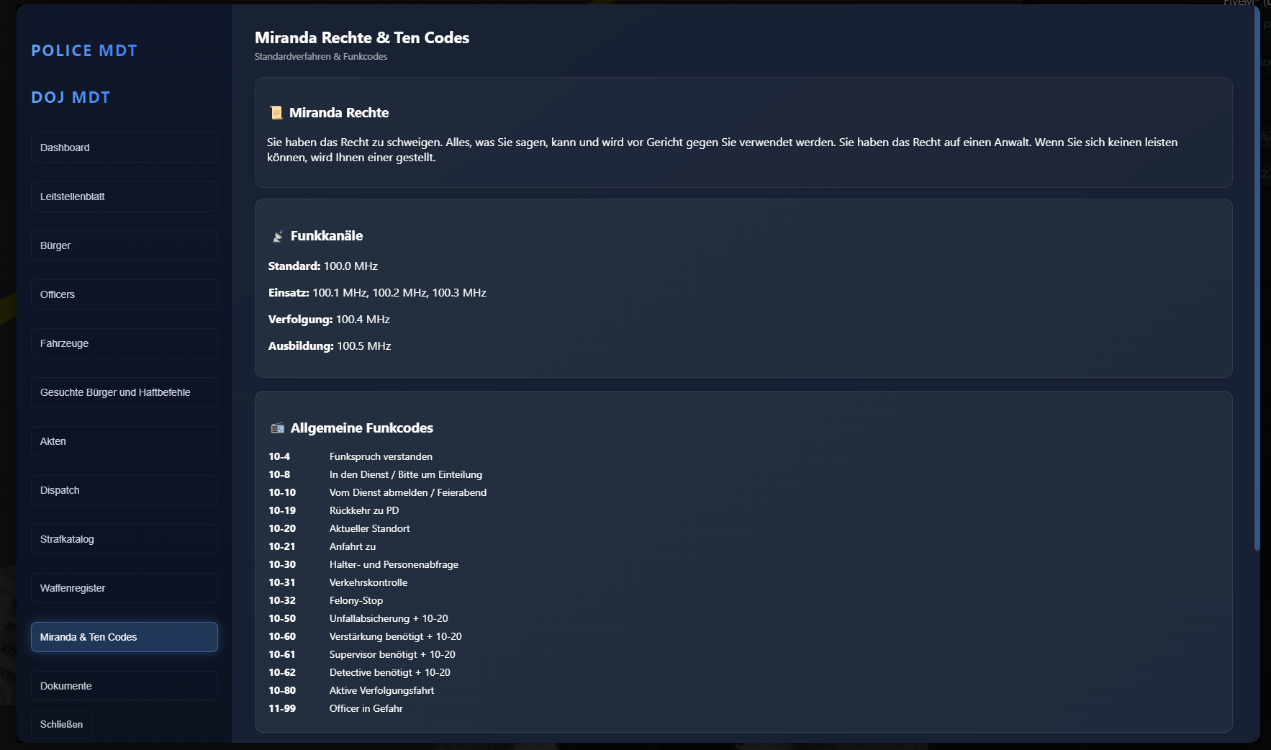This screenshot has width=1271, height=750.
Task: Select Miranda & Ten Codes in sidebar
Action: click(x=124, y=637)
